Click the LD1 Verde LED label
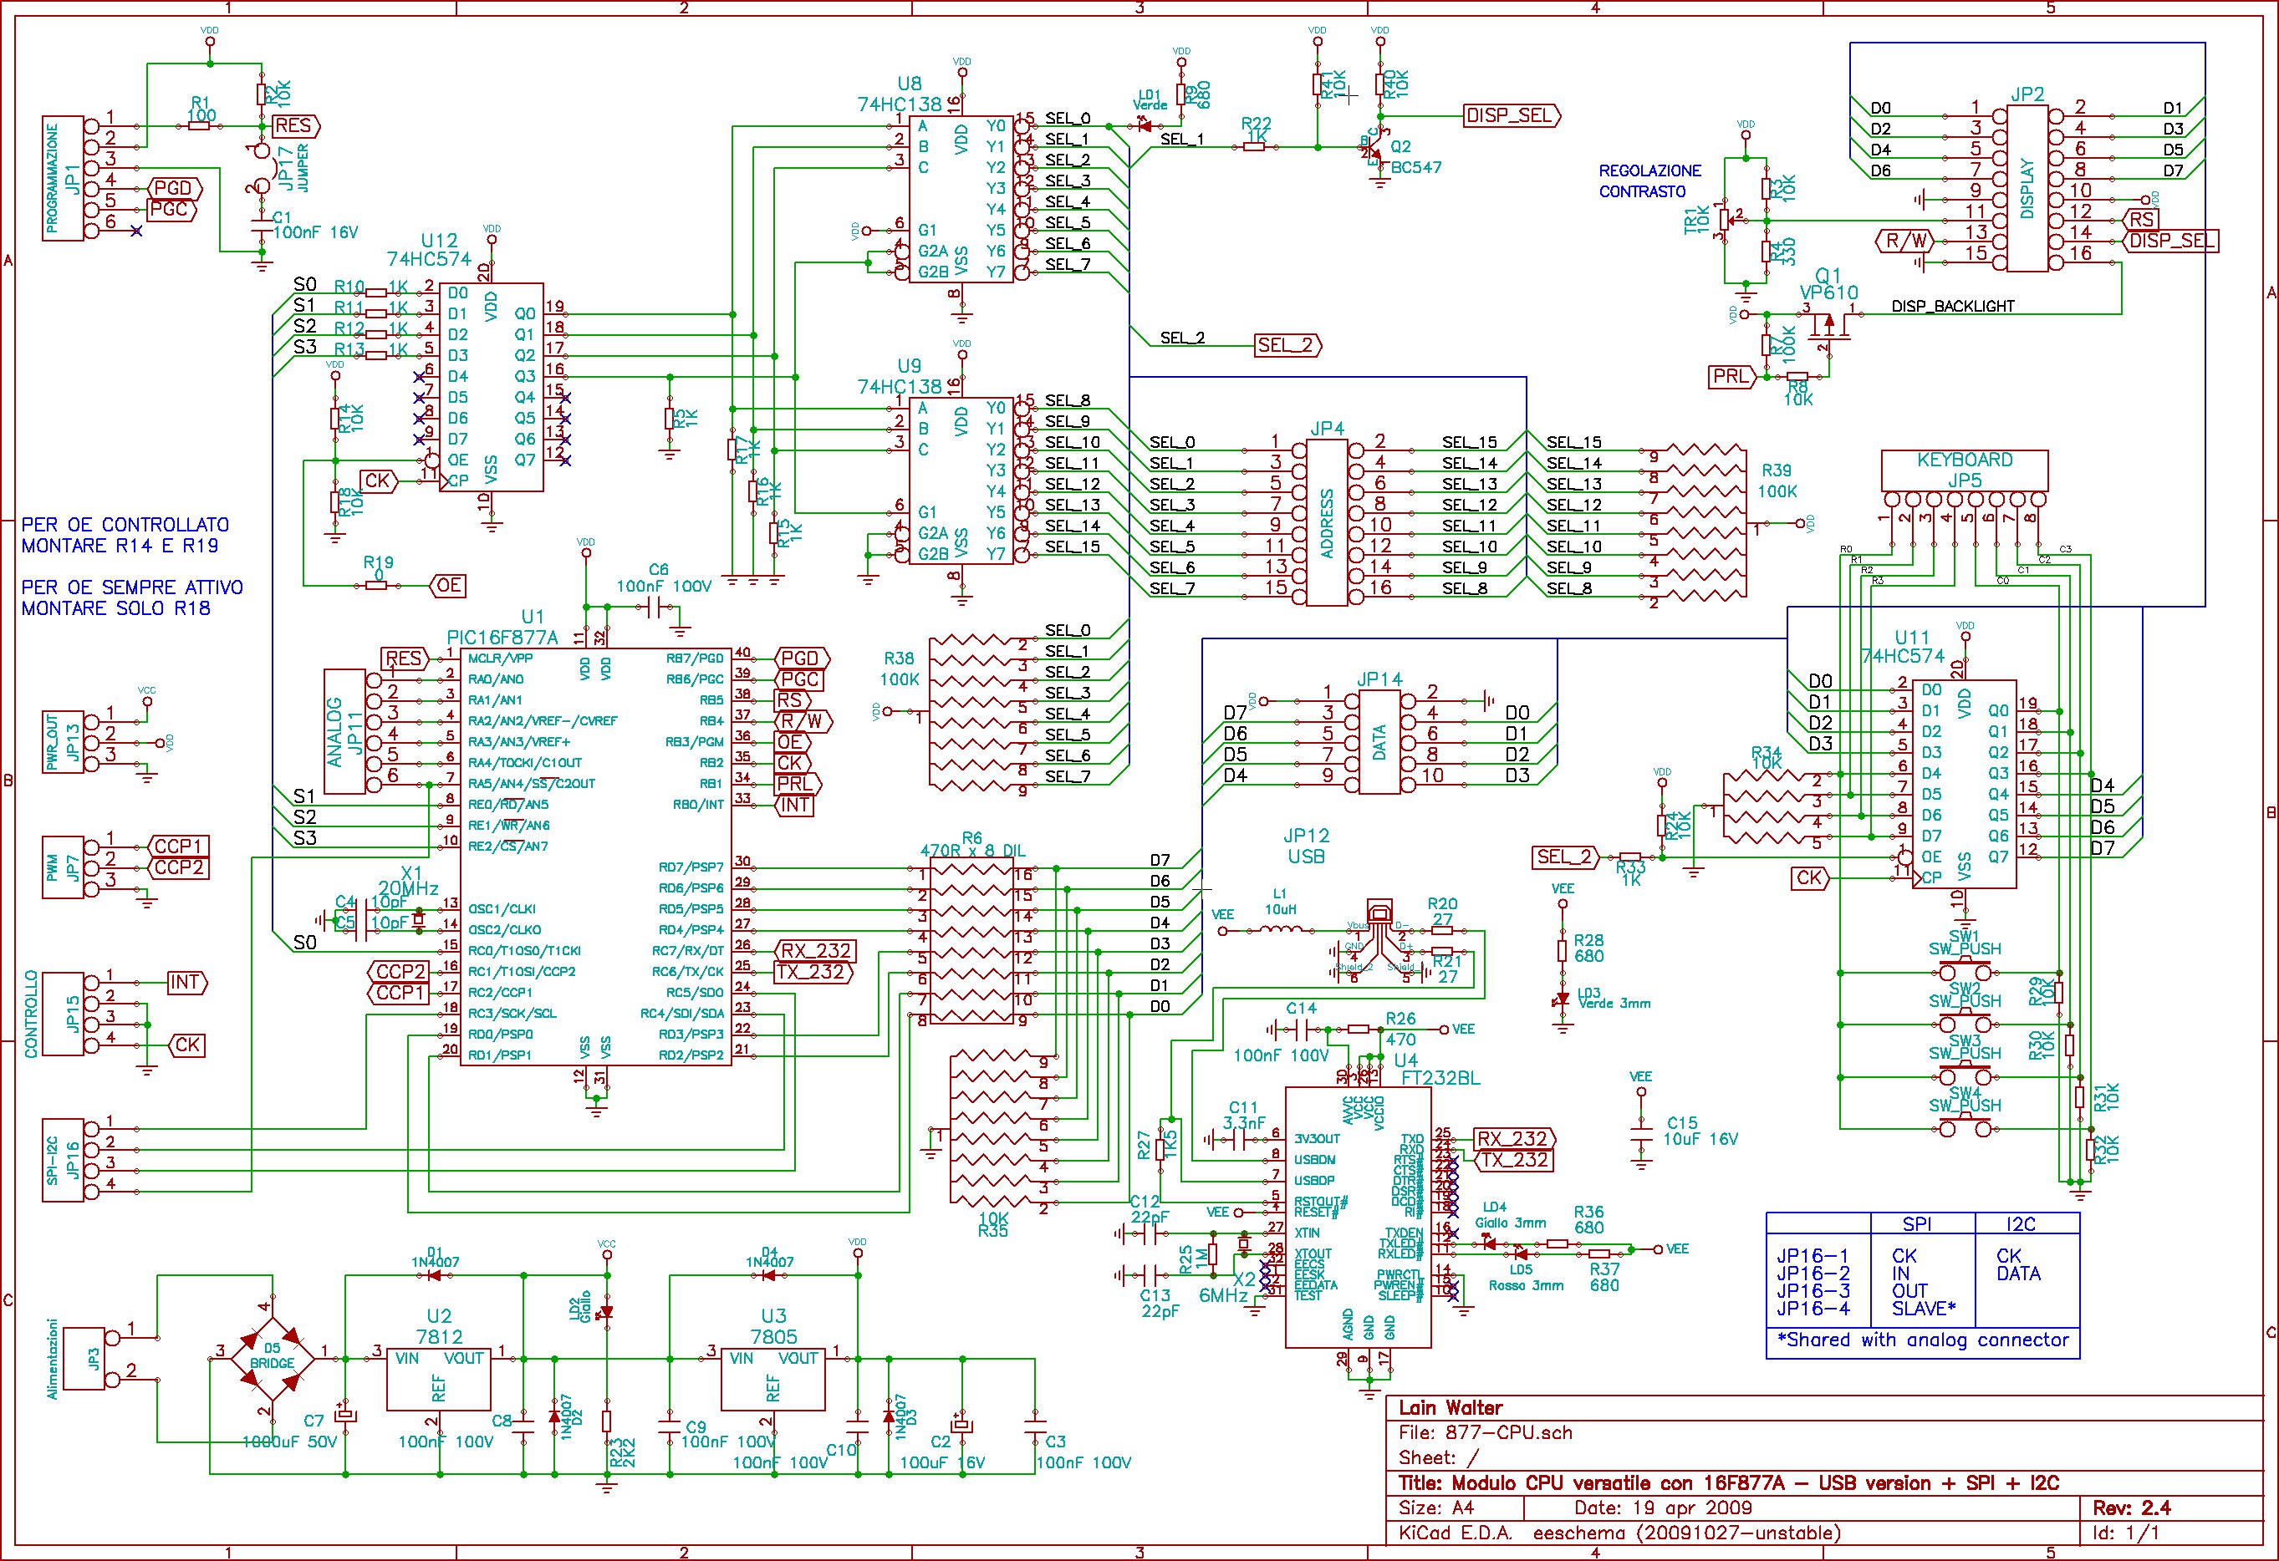 [1150, 99]
